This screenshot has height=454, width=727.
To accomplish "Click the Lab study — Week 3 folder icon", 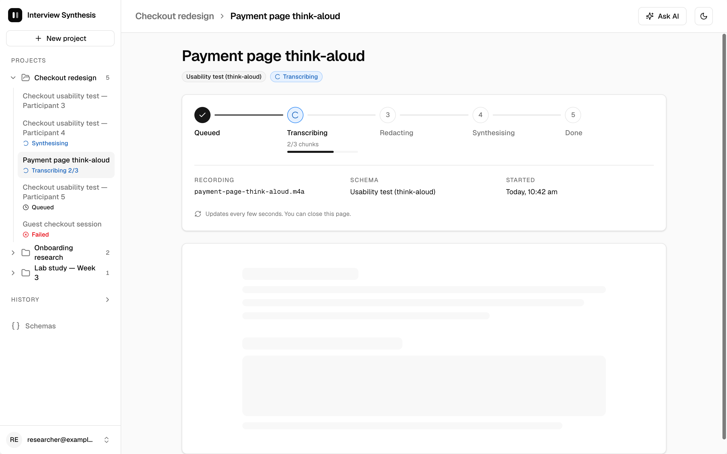I will (x=26, y=273).
